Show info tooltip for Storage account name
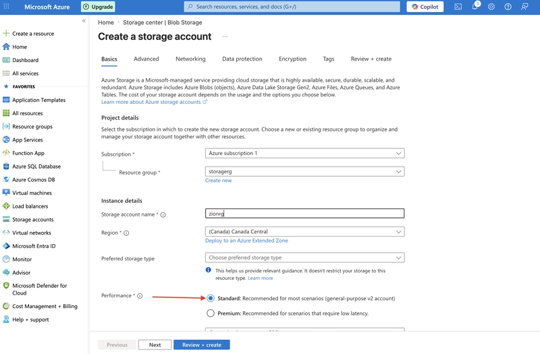The image size is (540, 354). point(163,214)
